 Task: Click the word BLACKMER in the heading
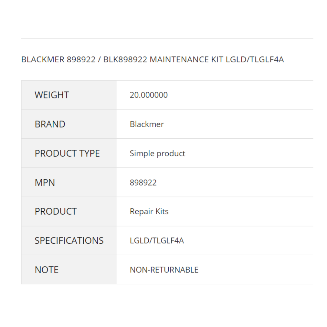tap(43, 60)
